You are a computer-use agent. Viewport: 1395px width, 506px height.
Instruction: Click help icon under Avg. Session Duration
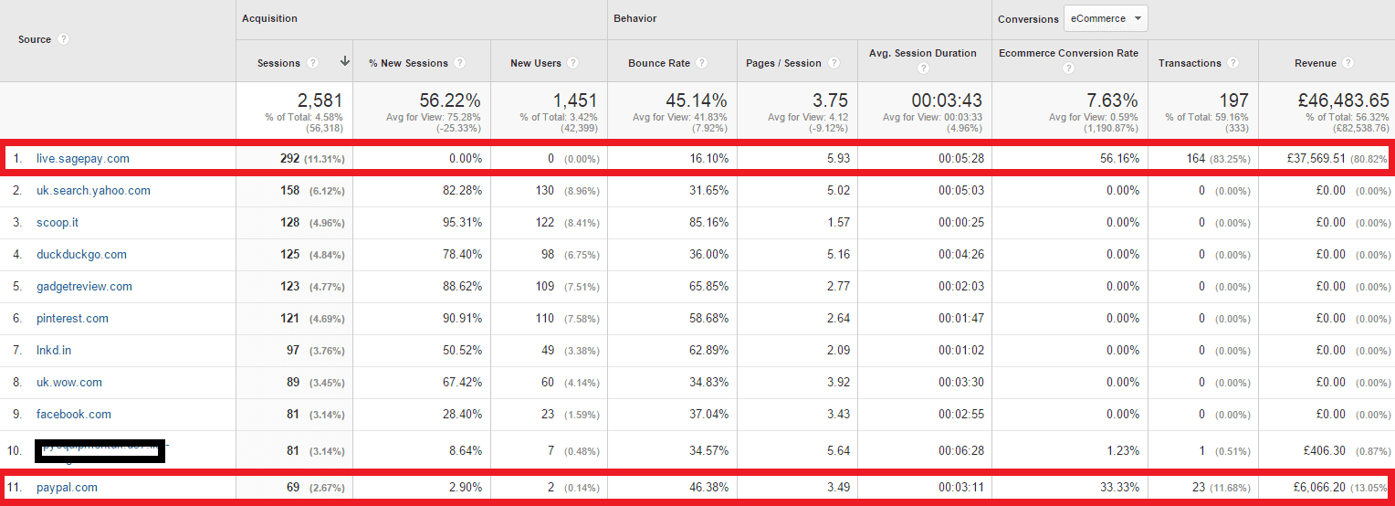[923, 69]
